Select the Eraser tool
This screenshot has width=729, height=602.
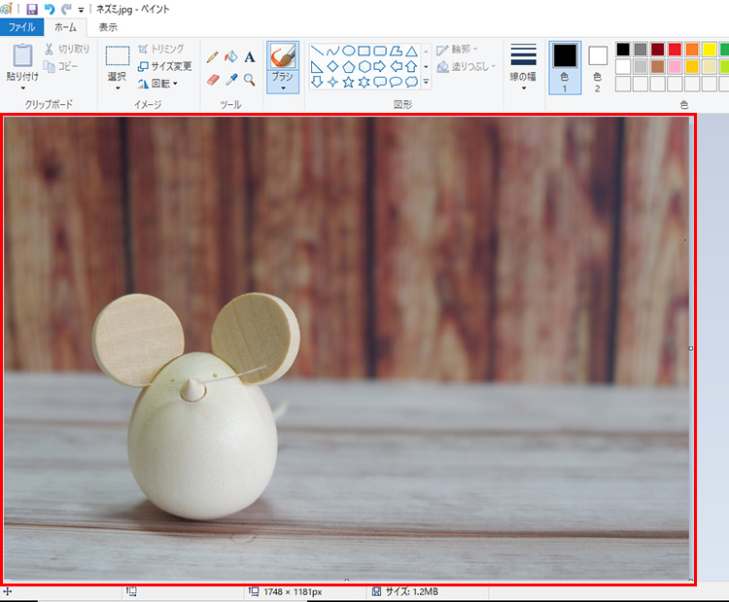click(x=214, y=80)
